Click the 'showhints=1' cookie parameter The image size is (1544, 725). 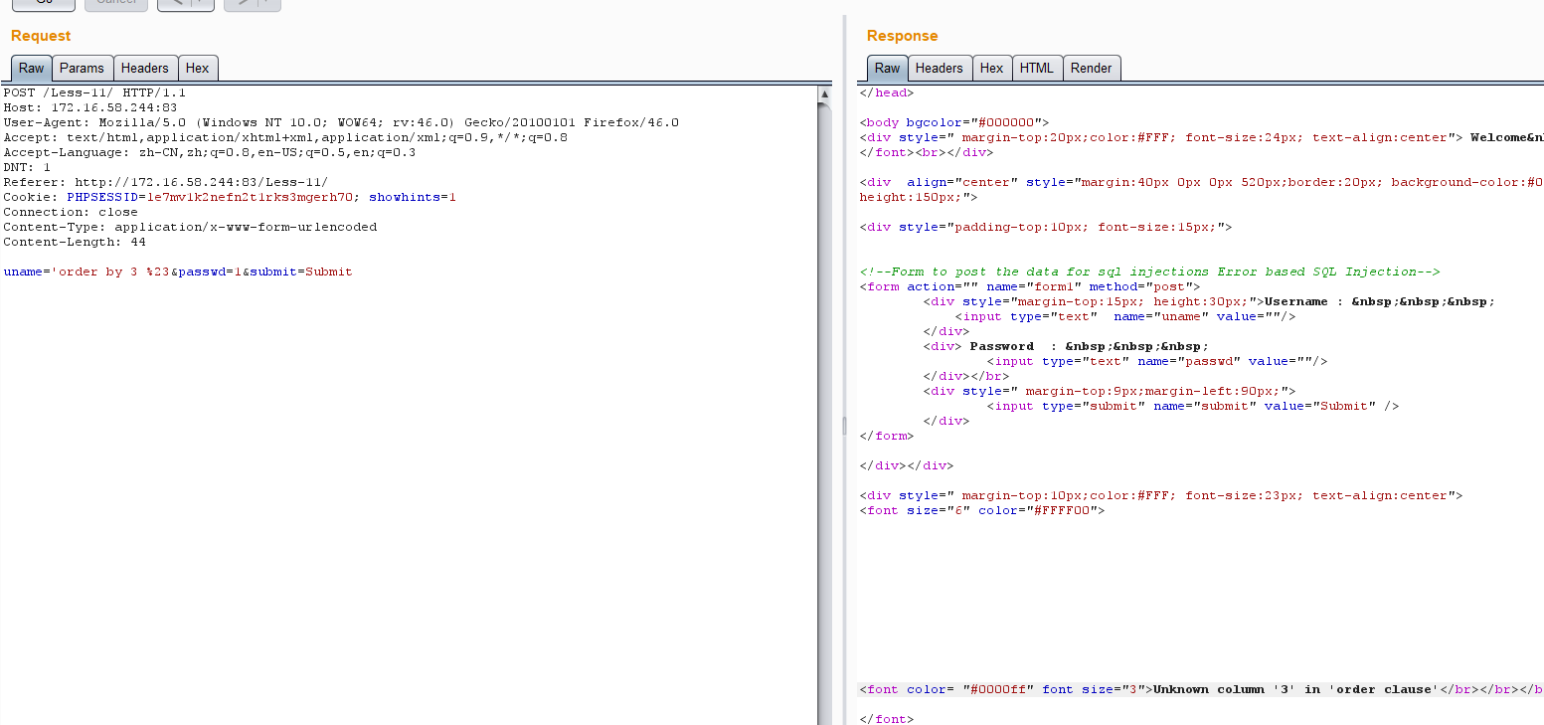pyautogui.click(x=413, y=197)
